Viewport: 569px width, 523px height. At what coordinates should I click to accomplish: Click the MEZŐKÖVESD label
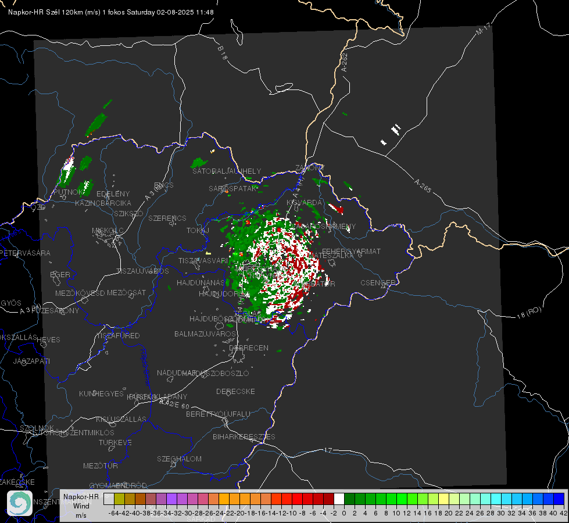pos(80,293)
